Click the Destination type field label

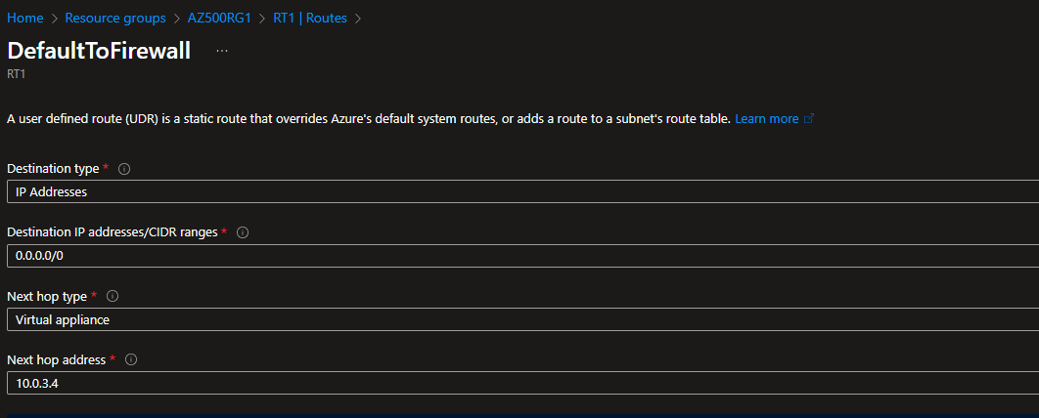point(54,169)
